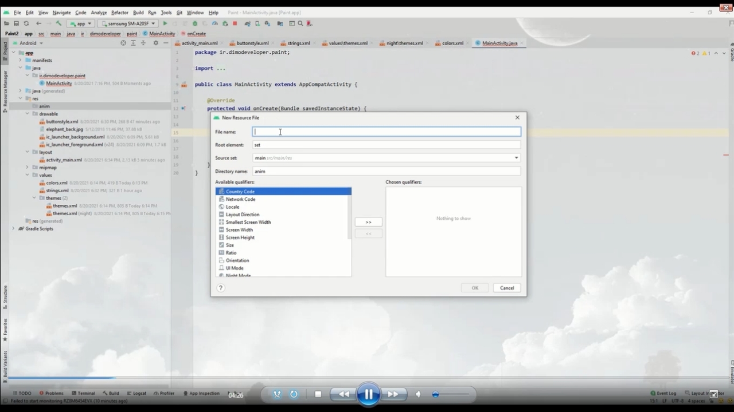This screenshot has height=412, width=734.
Task: Open the Source set dropdown
Action: click(516, 158)
